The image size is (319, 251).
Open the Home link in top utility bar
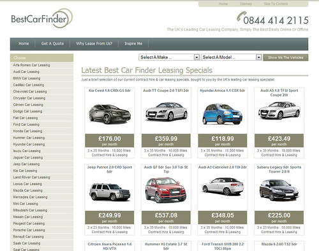pyautogui.click(x=223, y=4)
